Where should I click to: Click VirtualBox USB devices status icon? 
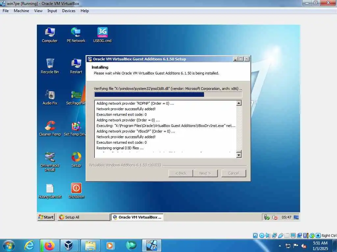[x=280, y=236]
